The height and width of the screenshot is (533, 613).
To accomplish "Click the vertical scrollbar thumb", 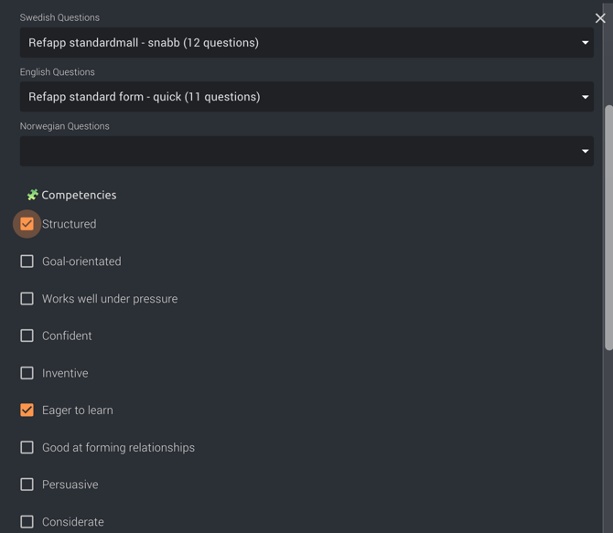I will [608, 228].
